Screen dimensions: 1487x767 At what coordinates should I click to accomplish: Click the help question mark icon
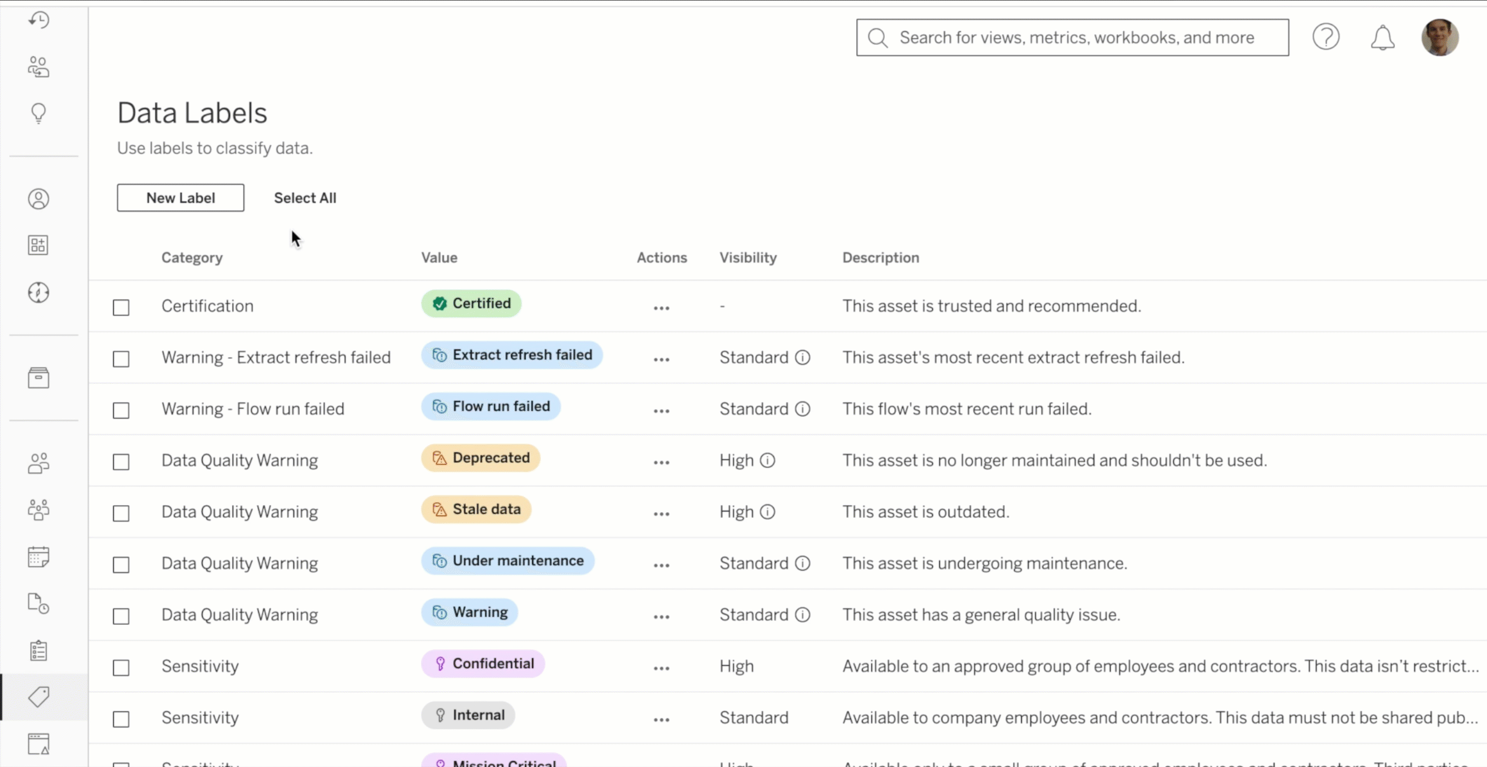pos(1327,37)
